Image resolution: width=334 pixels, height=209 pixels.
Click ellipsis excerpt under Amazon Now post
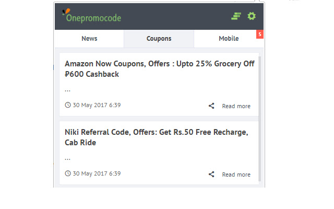click(67, 91)
